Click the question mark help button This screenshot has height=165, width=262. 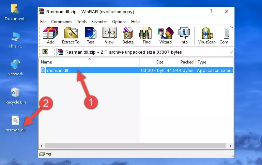[211, 11]
